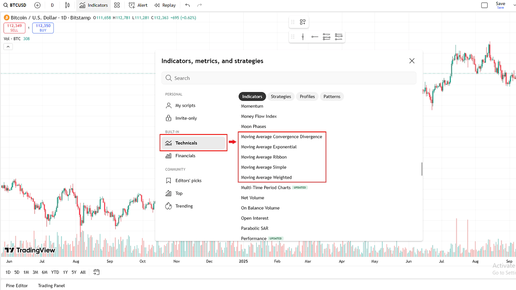The width and height of the screenshot is (516, 290).
Task: Select the vertical line drawing tool
Action: pos(303,37)
